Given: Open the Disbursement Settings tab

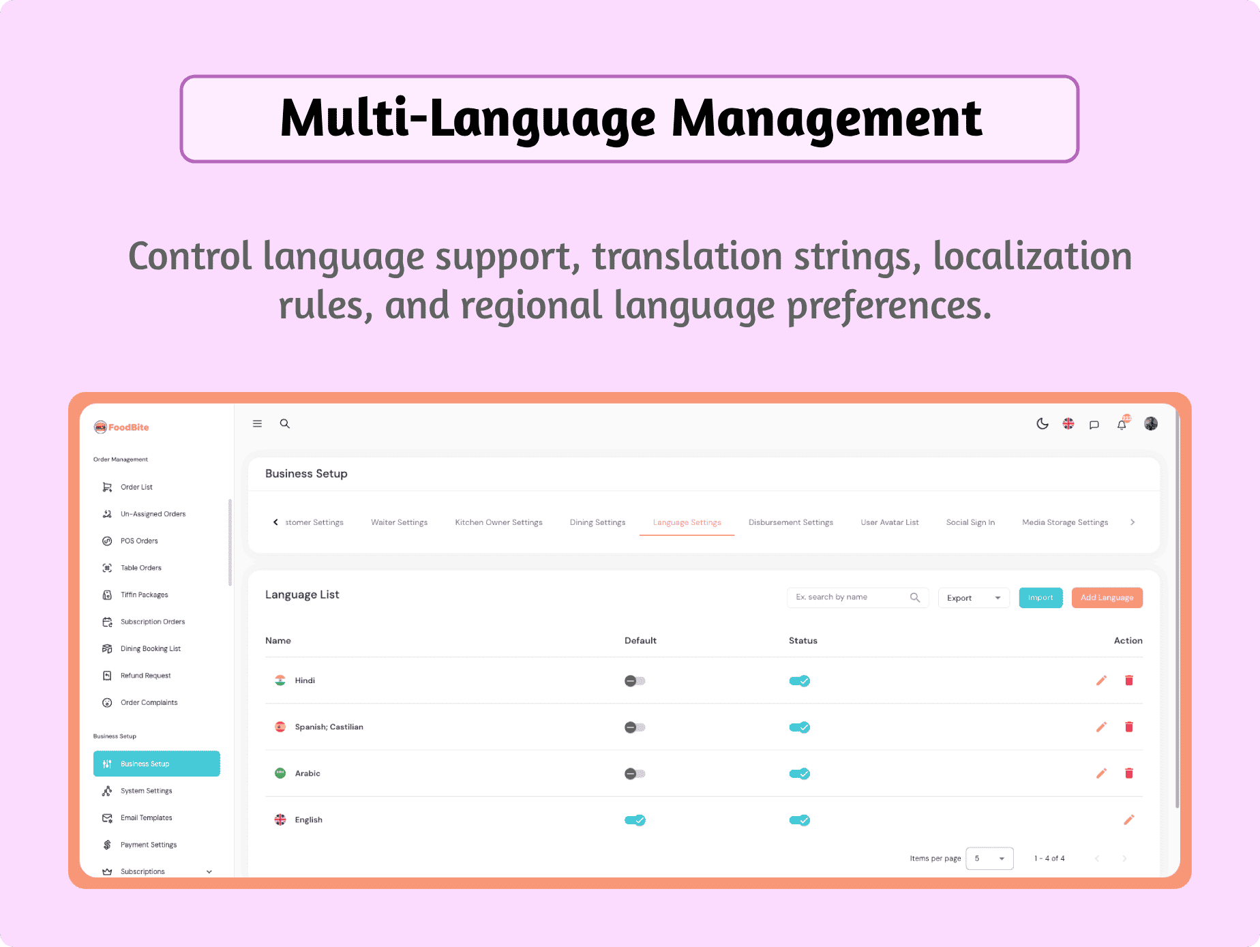Looking at the screenshot, I should click(791, 522).
